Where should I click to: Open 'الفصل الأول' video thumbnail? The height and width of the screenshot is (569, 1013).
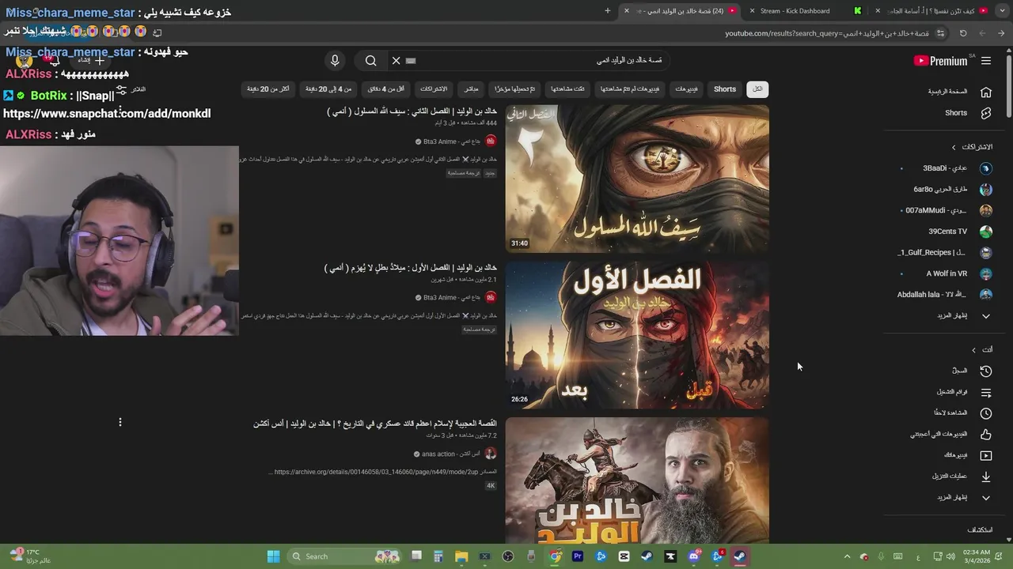pos(637,335)
